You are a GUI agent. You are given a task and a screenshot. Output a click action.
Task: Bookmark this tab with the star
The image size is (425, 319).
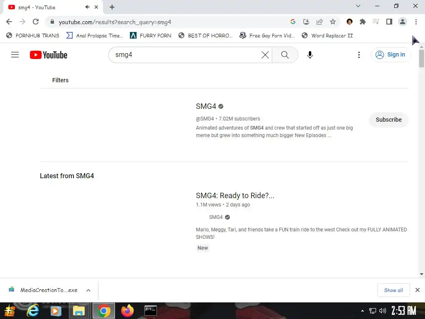(x=333, y=22)
